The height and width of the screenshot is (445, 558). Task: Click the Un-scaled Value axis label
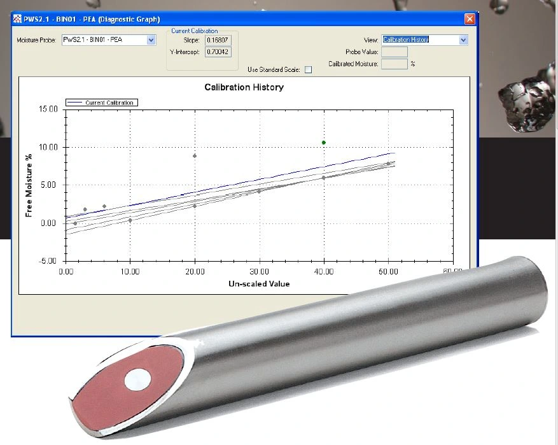click(x=259, y=283)
